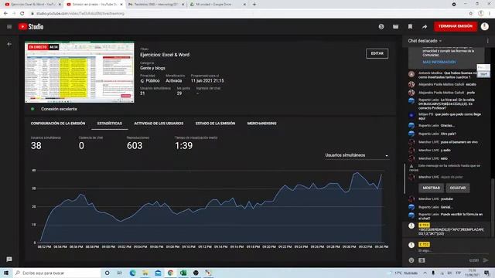
Task: Open the hamburger navigation menu
Action: [9, 27]
